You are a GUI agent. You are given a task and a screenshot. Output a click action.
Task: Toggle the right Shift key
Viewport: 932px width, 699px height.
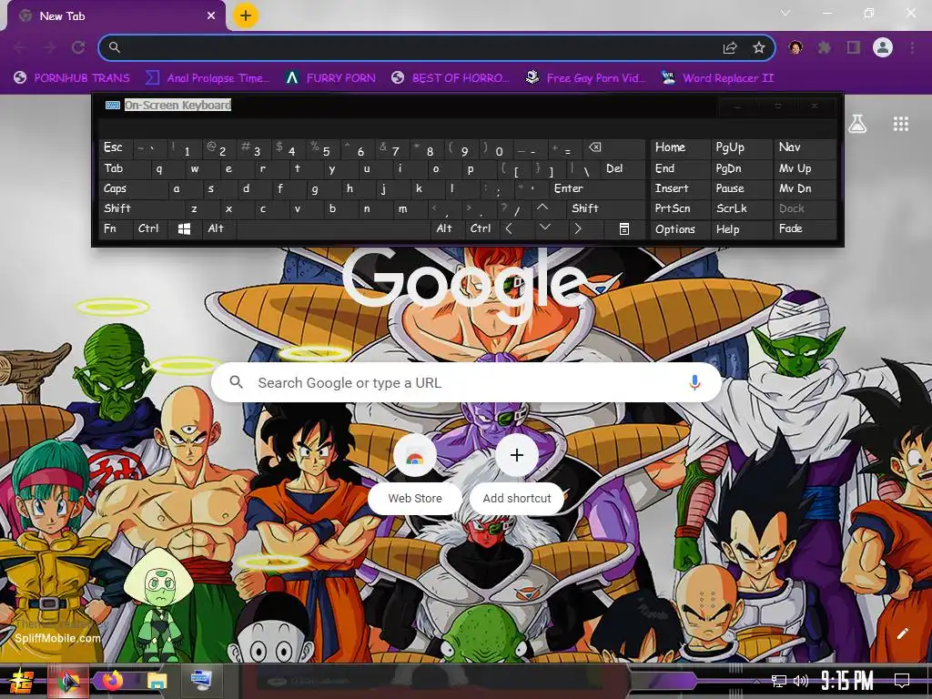click(605, 208)
